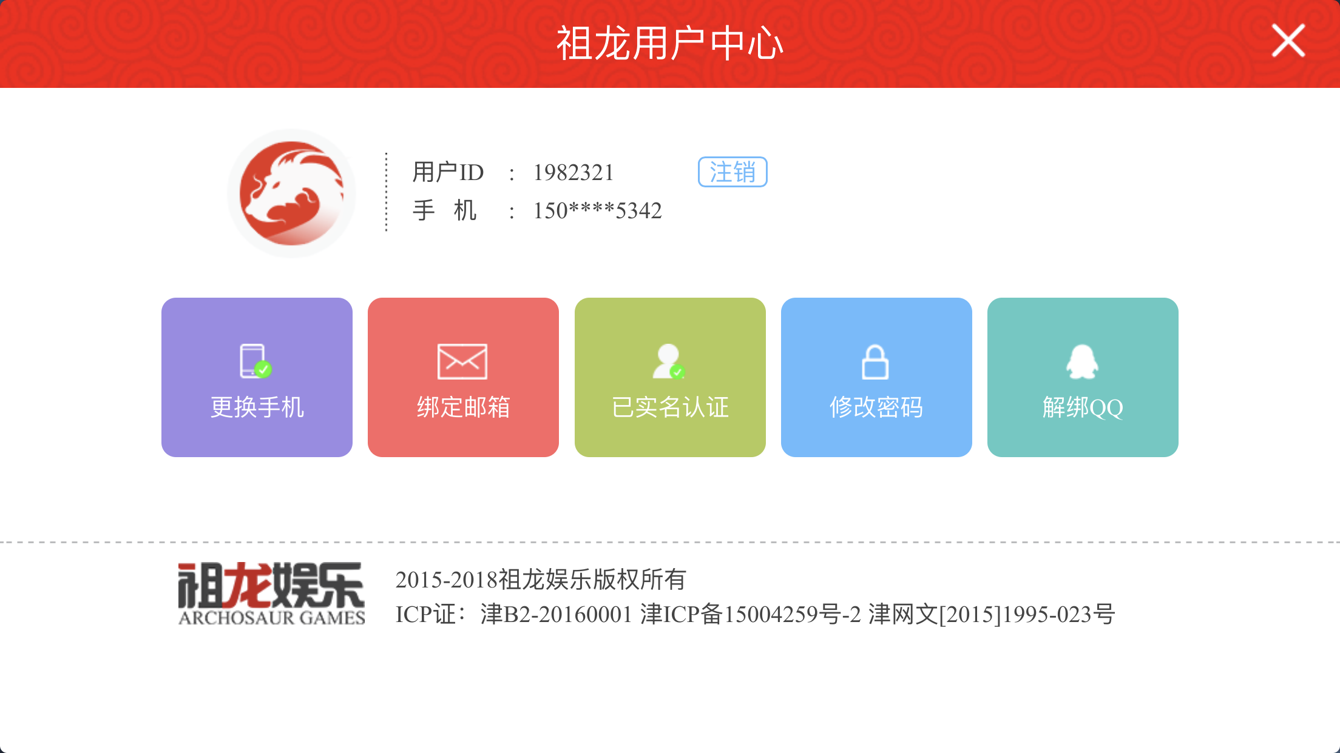Click the 注销 logout button
Viewport: 1340px width, 753px height.
(x=733, y=172)
